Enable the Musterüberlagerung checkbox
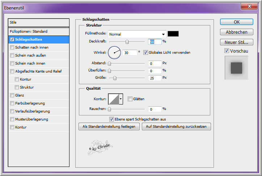The image size is (262, 176). click(12, 119)
